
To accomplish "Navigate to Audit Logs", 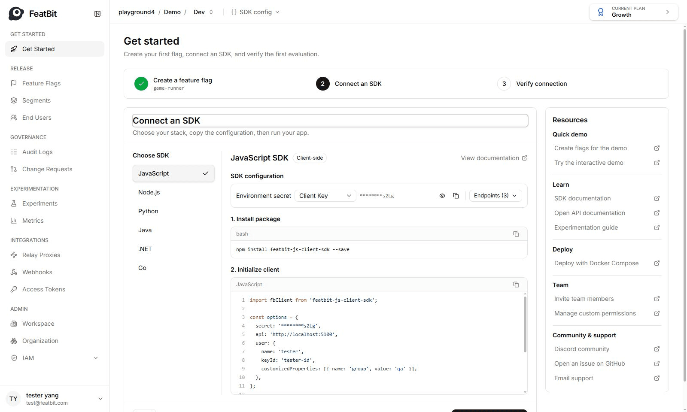I will (x=55, y=152).
